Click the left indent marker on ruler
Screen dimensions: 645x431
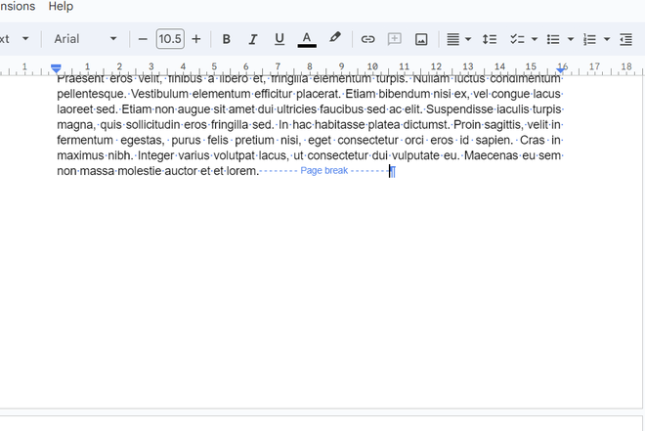coord(56,68)
